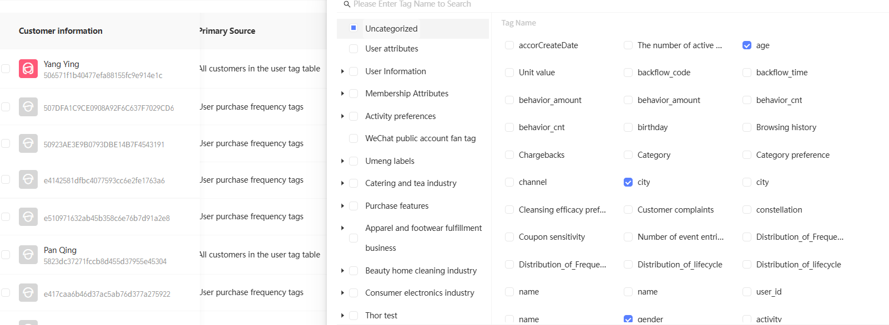Click Pan Qing's gray avatar icon

(28, 255)
